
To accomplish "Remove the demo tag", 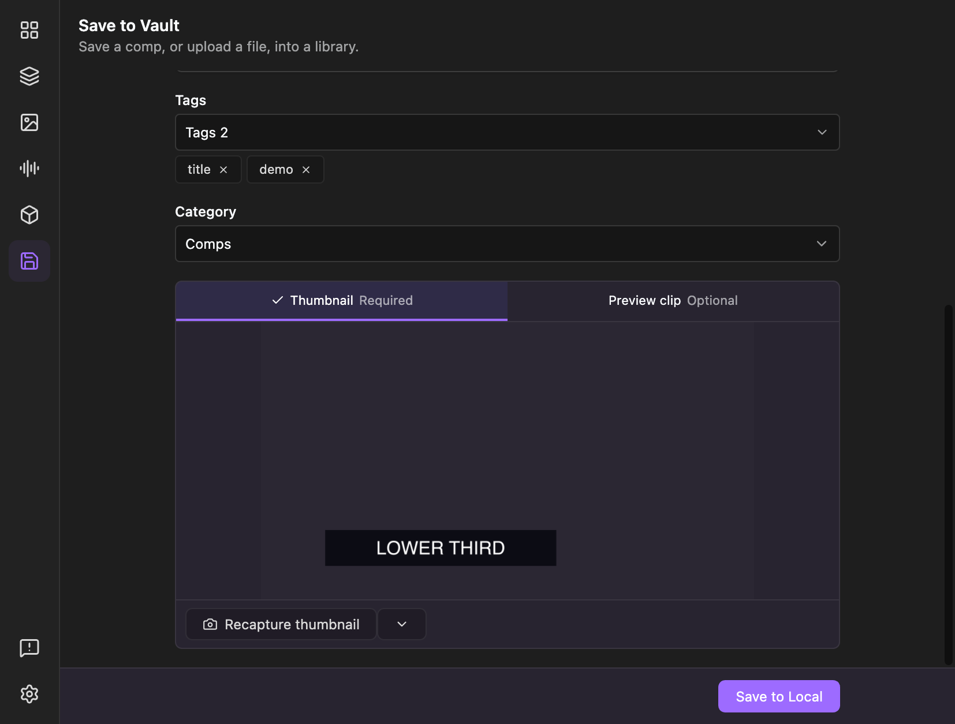I will [306, 170].
